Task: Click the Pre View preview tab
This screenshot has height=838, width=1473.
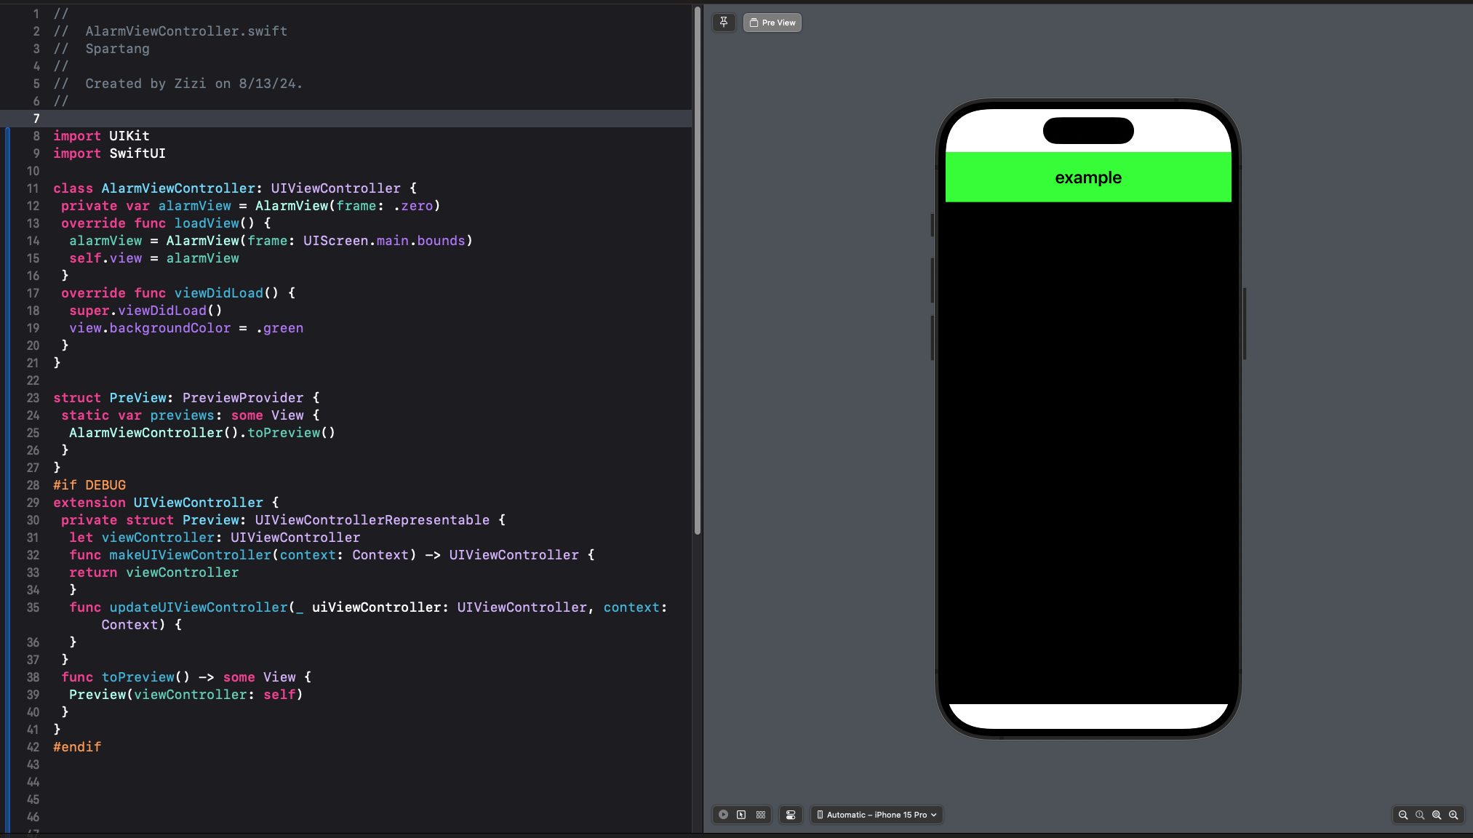Action: (x=773, y=23)
